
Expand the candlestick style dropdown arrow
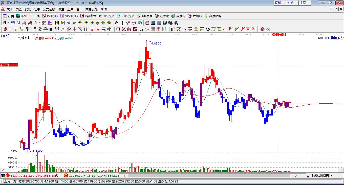coord(39,23)
